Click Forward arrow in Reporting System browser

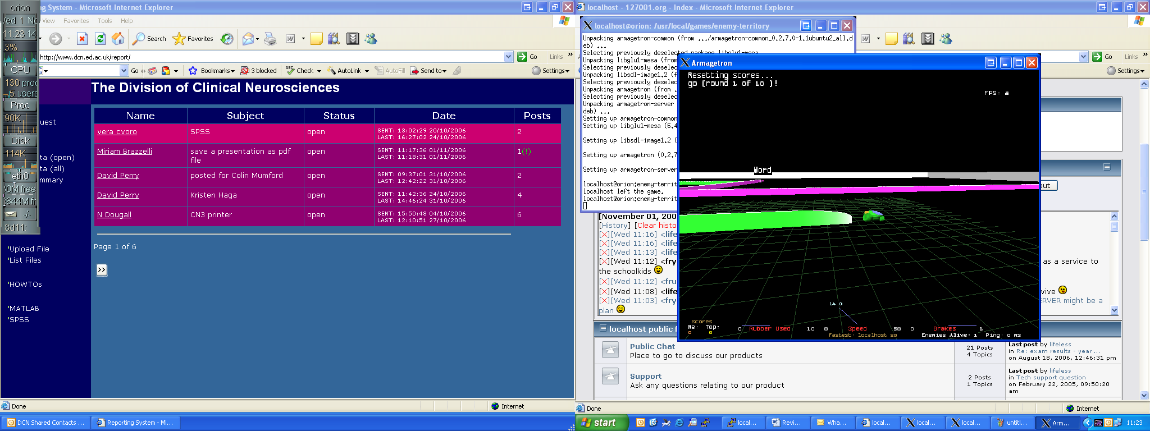pyautogui.click(x=56, y=39)
